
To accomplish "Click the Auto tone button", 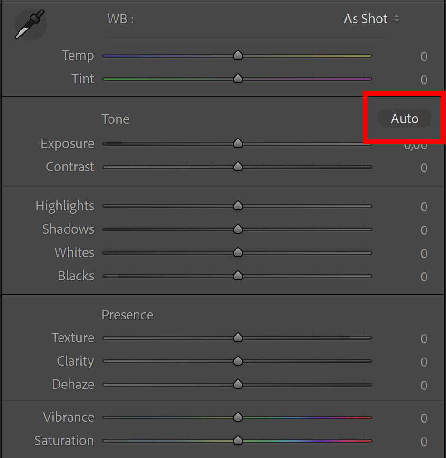I will tap(405, 119).
